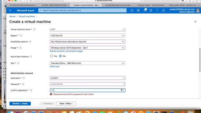Click the Review + create button

20,104
